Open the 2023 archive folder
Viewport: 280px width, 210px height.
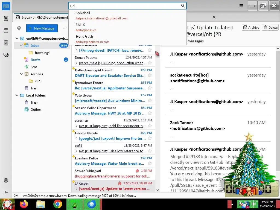[42, 81]
